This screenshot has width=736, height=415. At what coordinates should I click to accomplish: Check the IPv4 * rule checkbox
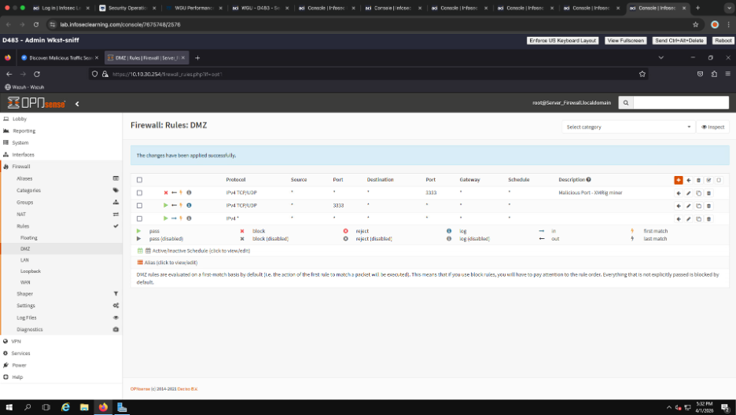click(x=139, y=219)
